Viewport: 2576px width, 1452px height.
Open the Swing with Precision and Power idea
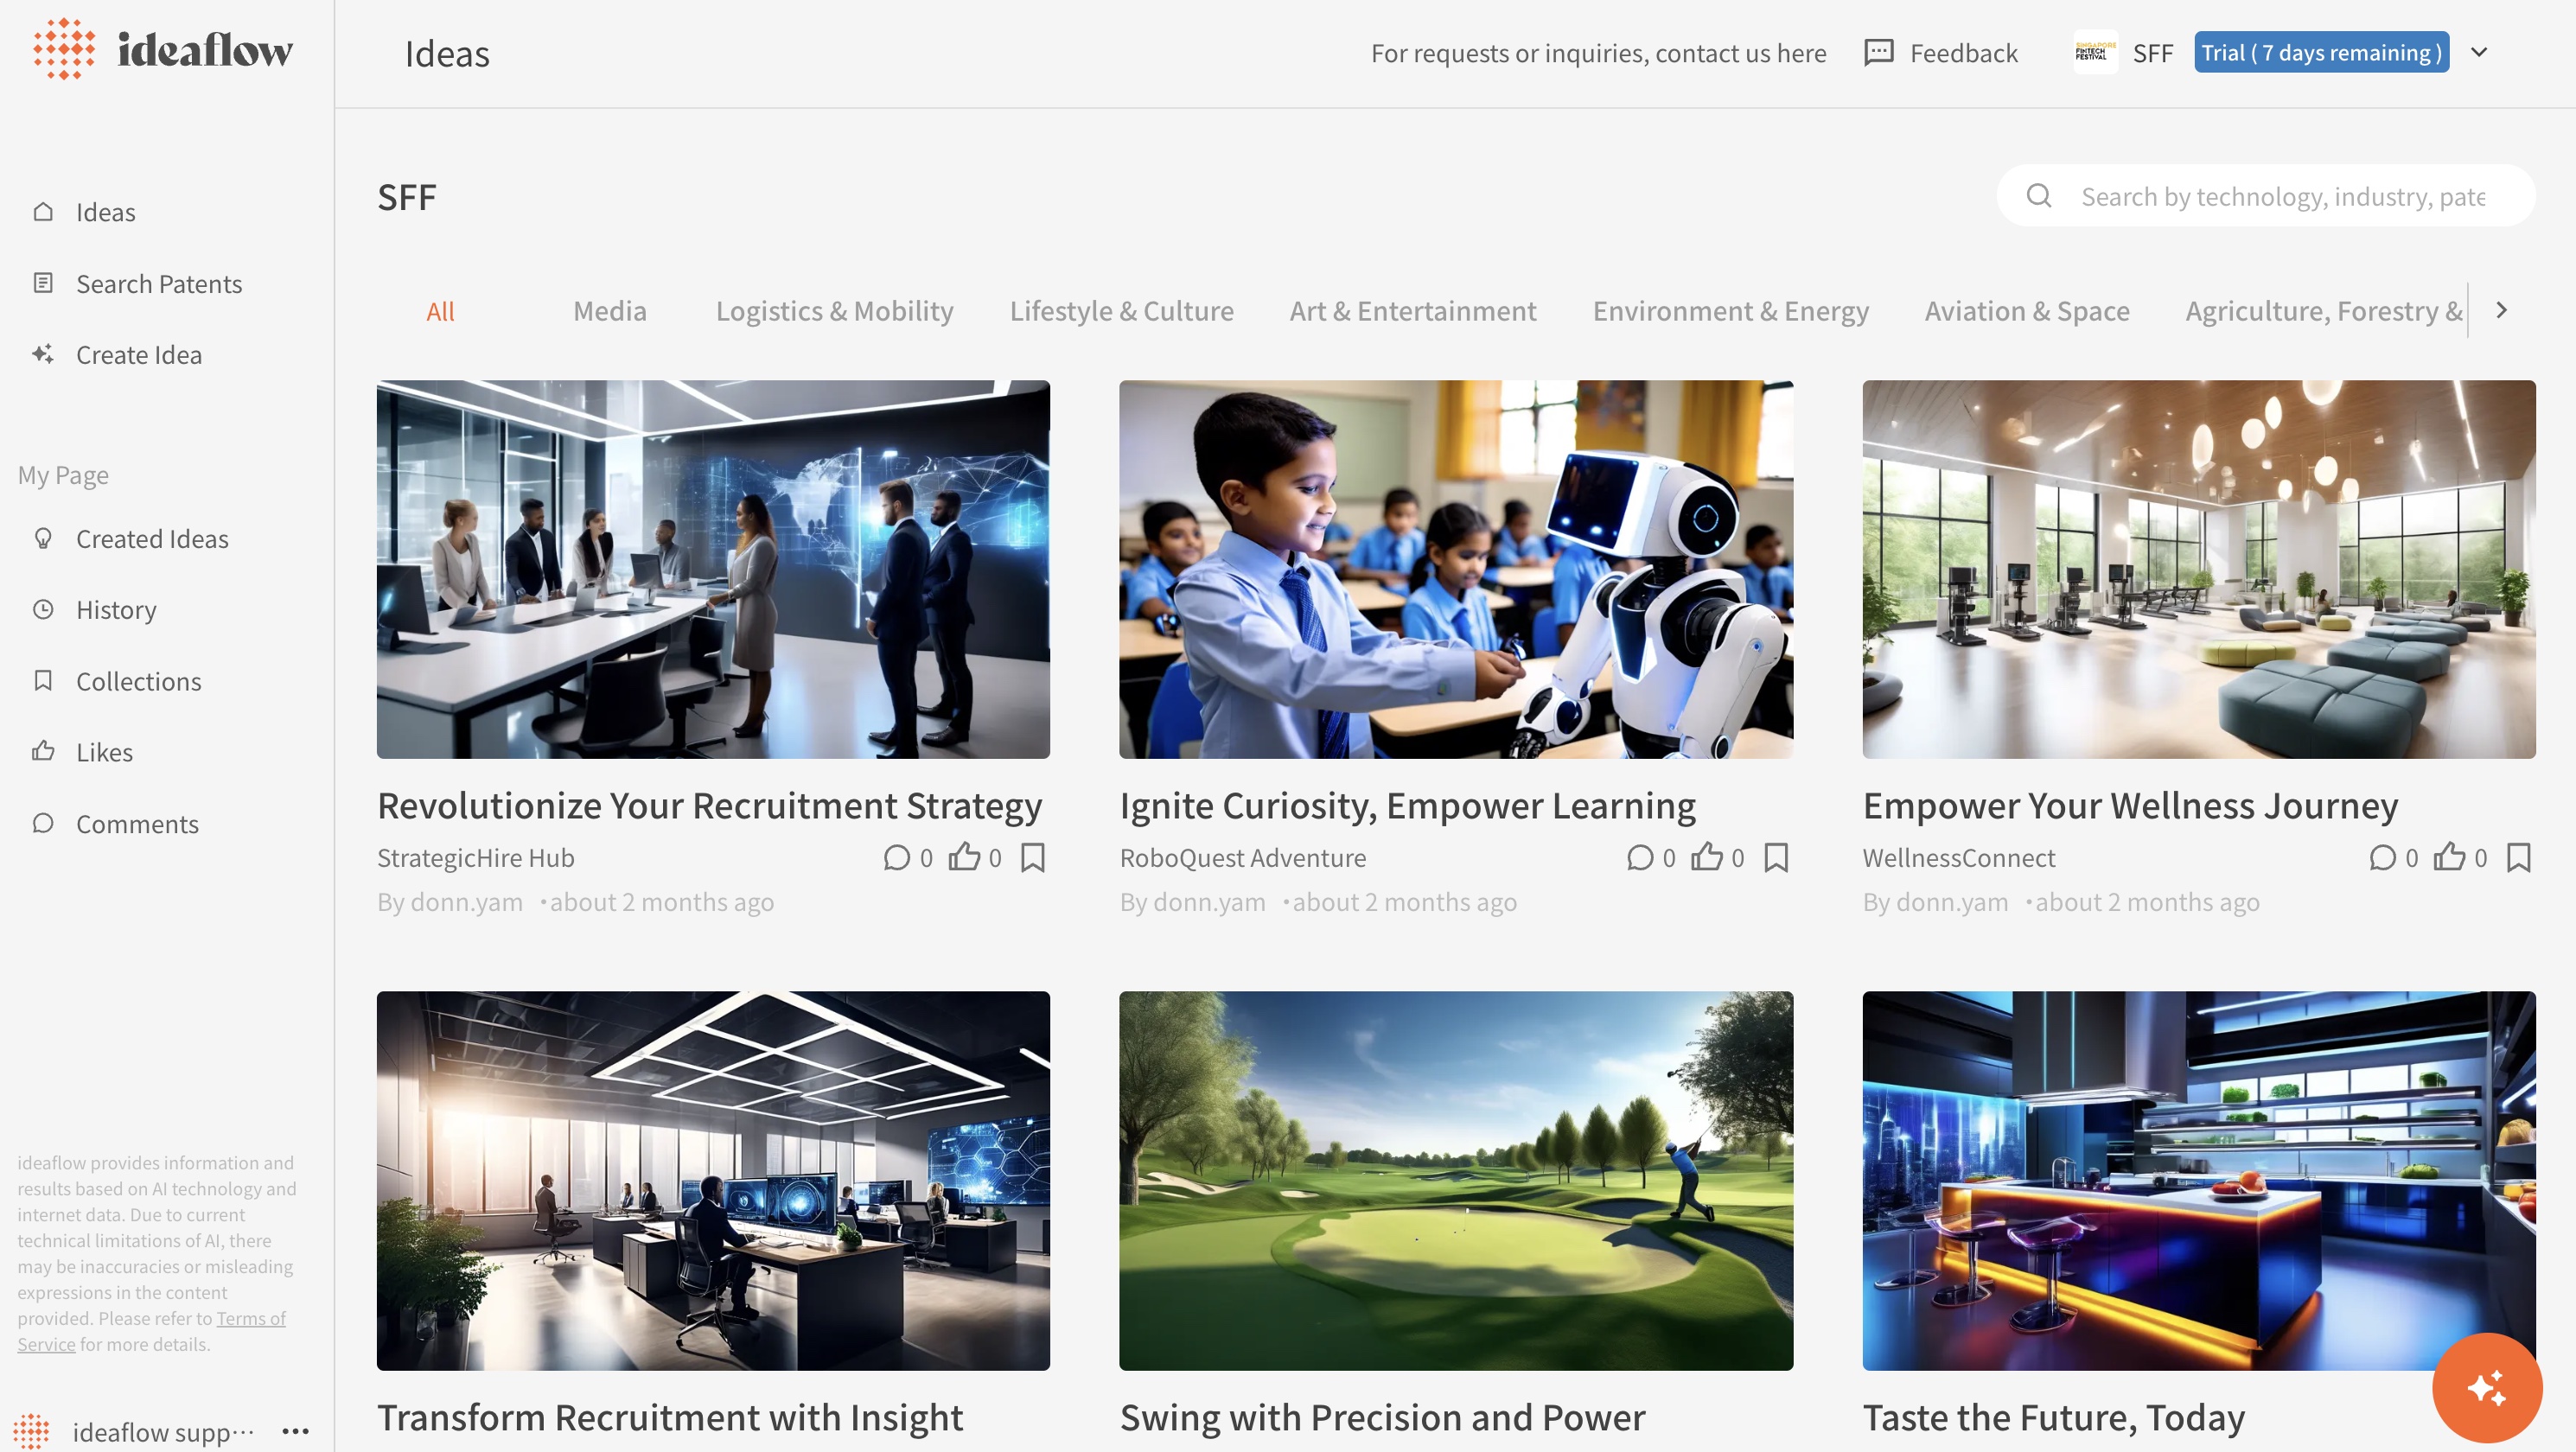pyautogui.click(x=1380, y=1415)
